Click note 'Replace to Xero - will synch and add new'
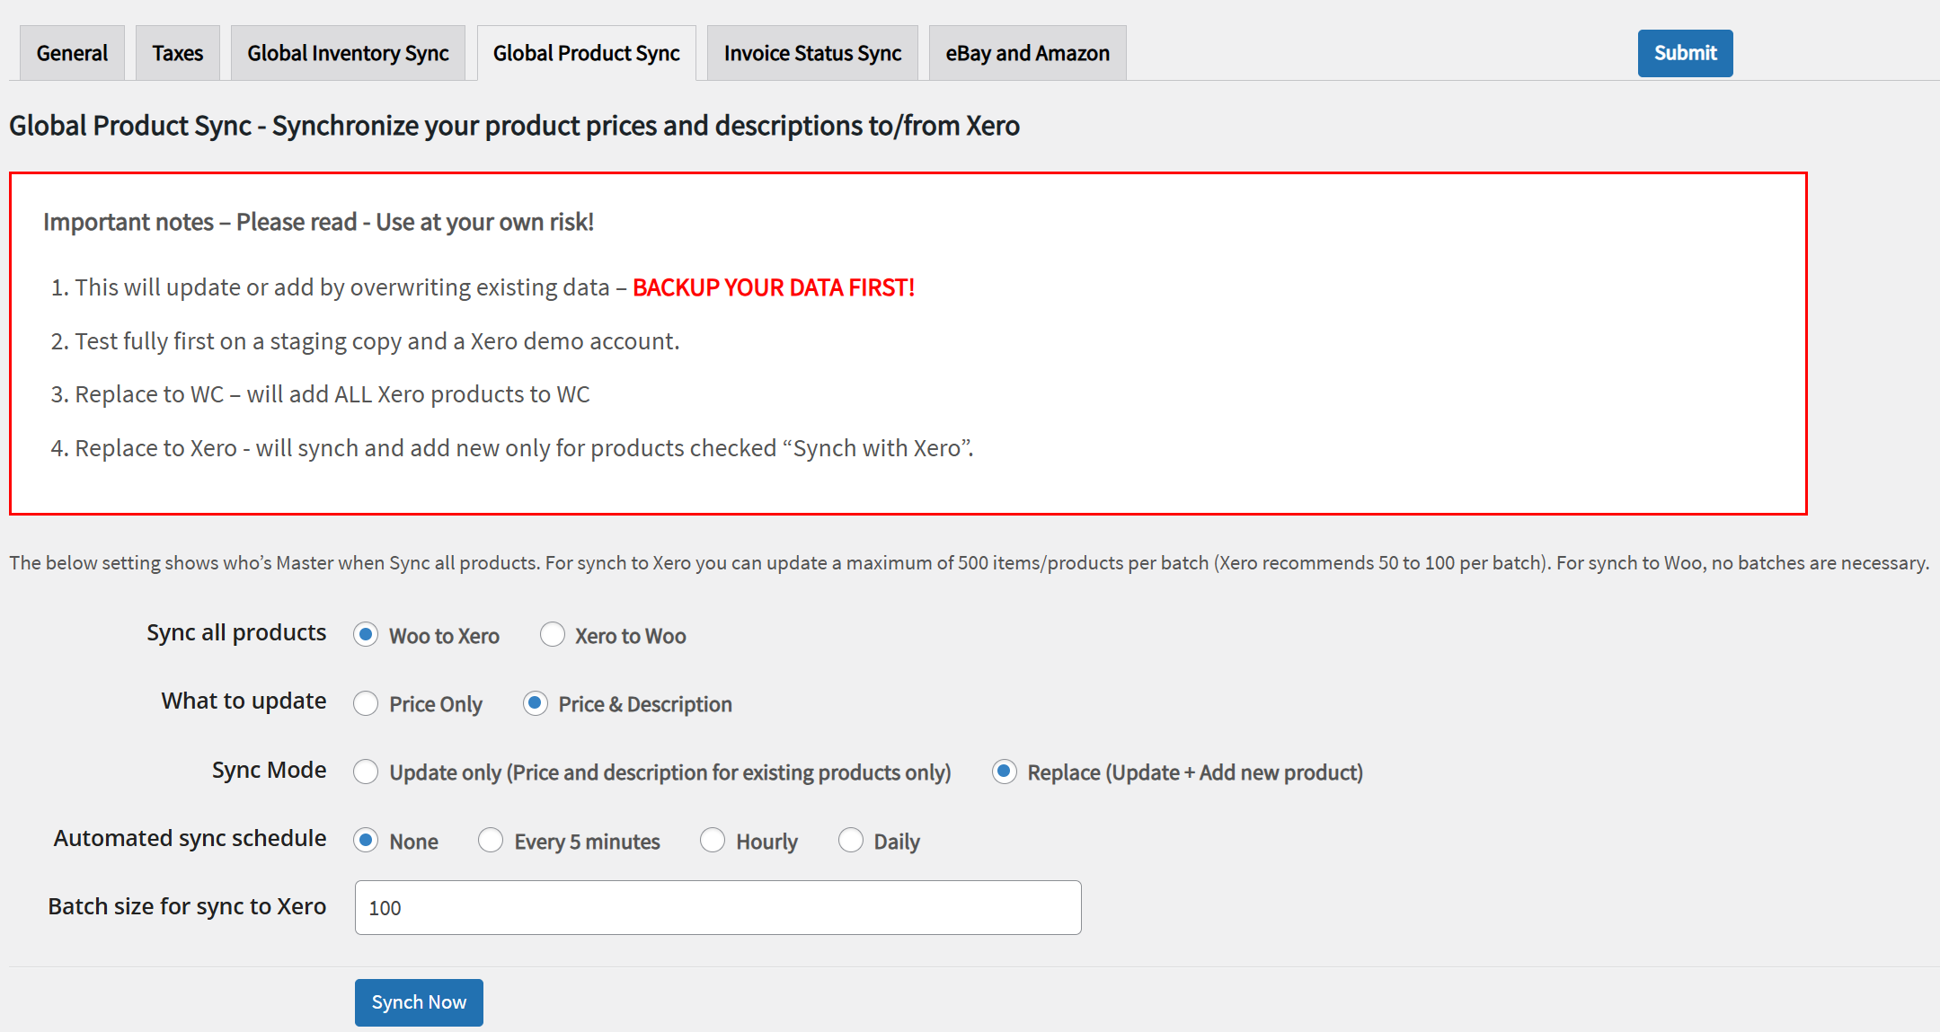 tap(524, 448)
